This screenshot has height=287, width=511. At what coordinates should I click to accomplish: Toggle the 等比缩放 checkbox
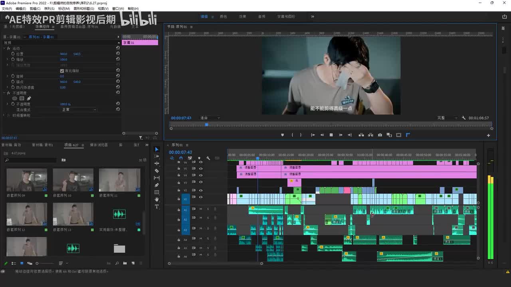pyautogui.click(x=62, y=71)
